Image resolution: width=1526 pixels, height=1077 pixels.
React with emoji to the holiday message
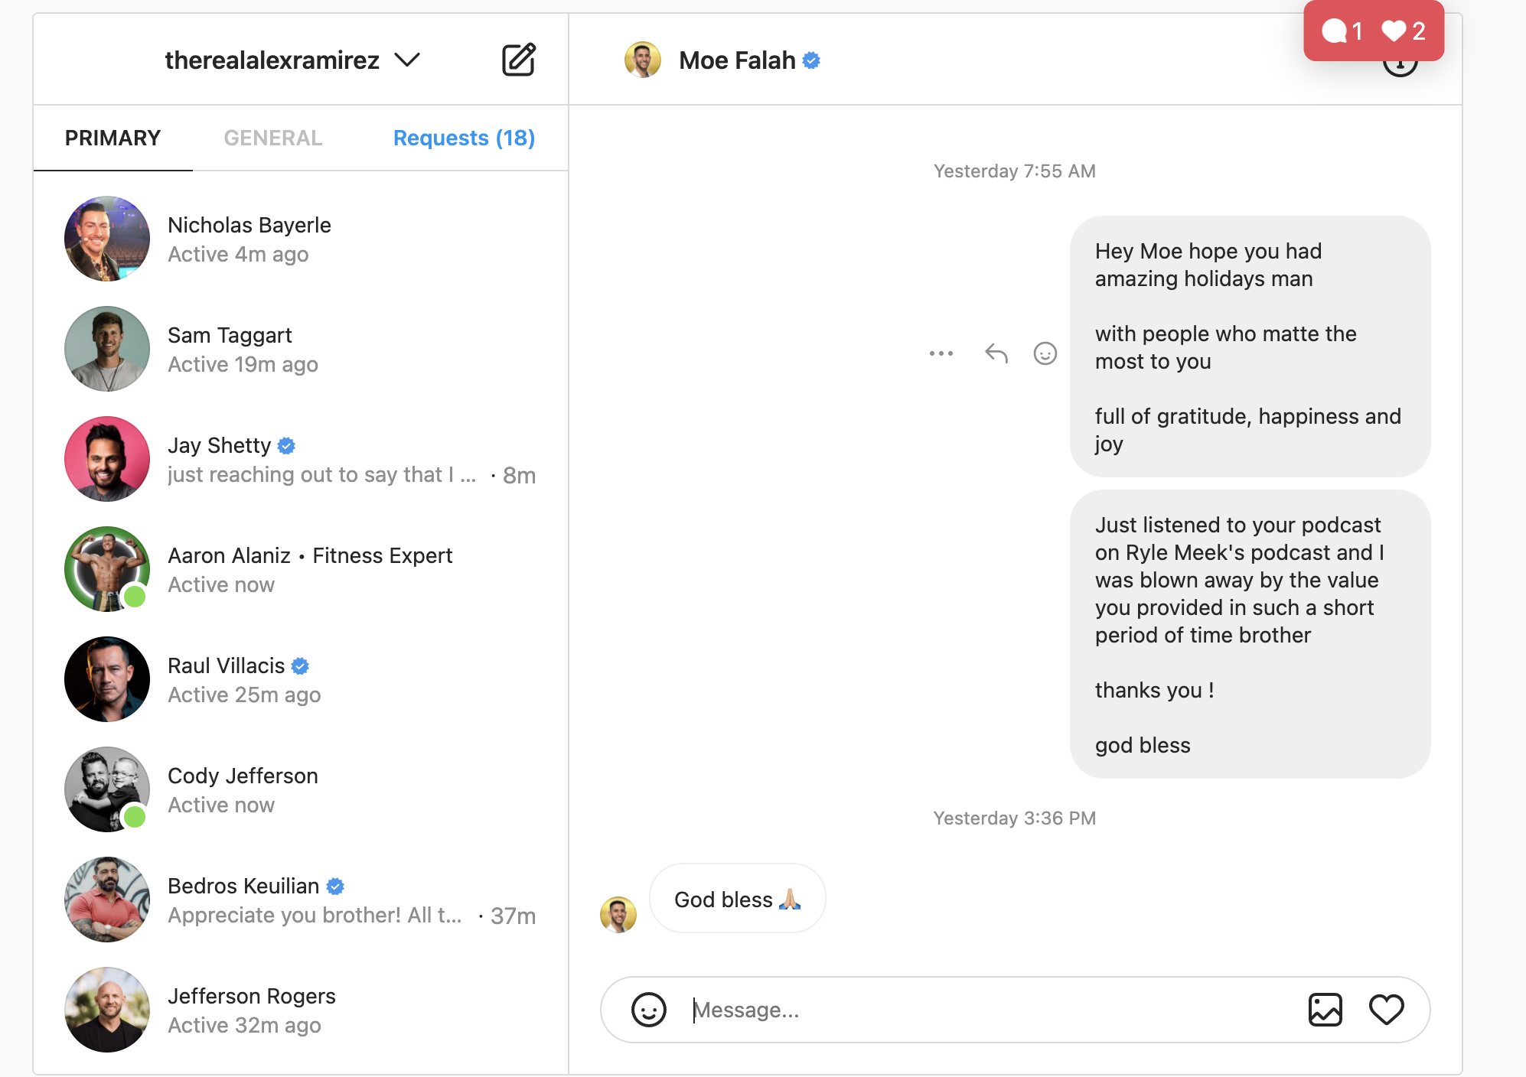pos(1045,353)
